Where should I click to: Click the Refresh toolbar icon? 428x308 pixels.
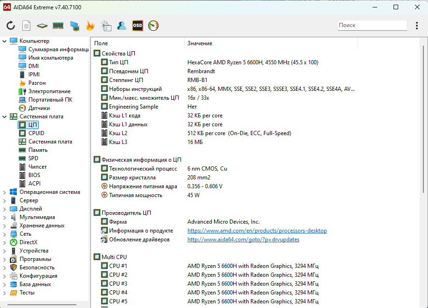pyautogui.click(x=11, y=26)
